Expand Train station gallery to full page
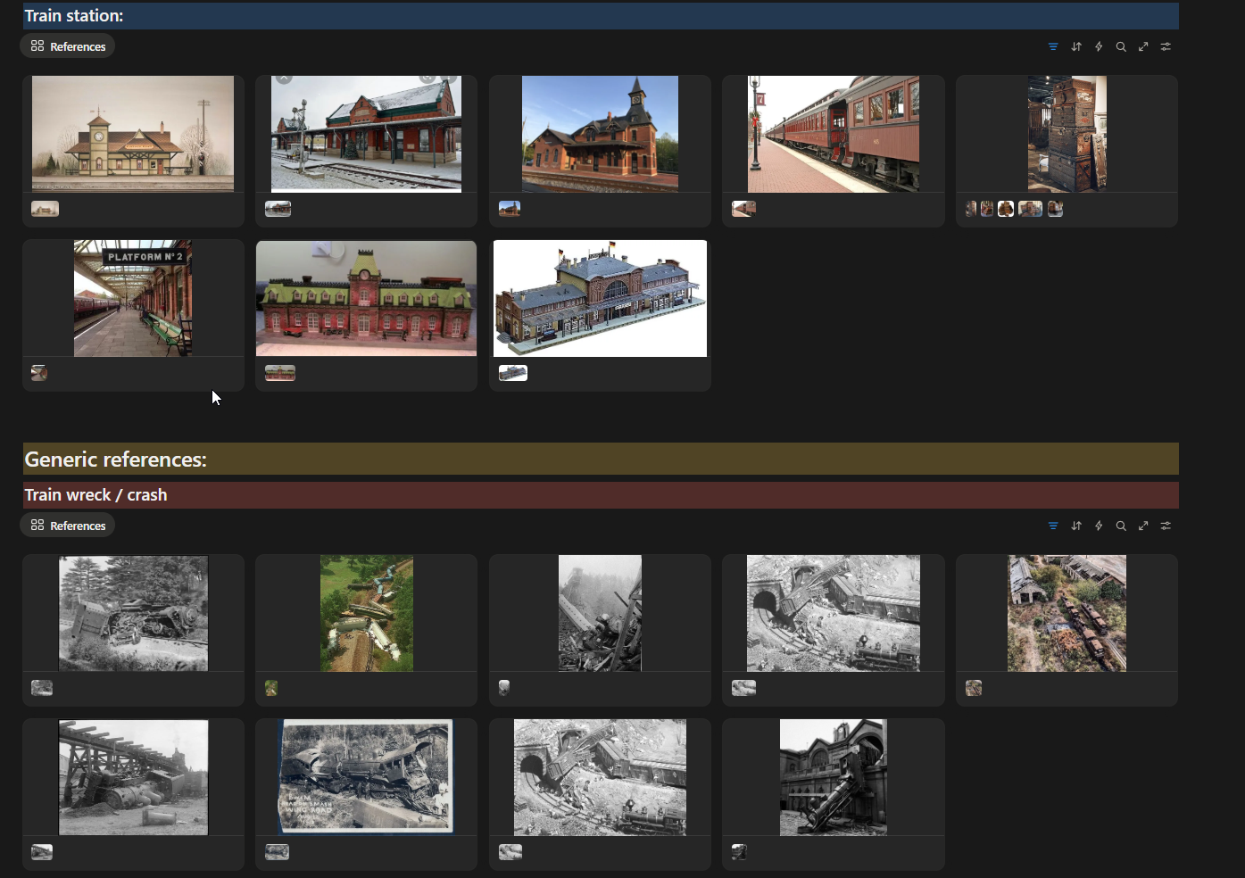Image resolution: width=1245 pixels, height=878 pixels. [x=1143, y=46]
